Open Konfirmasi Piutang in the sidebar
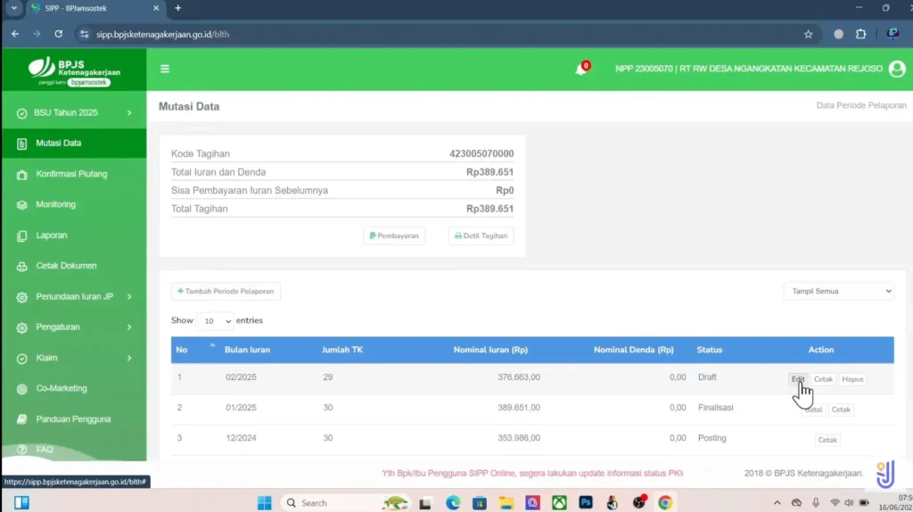Screen dimensions: 913x512 click(x=71, y=174)
